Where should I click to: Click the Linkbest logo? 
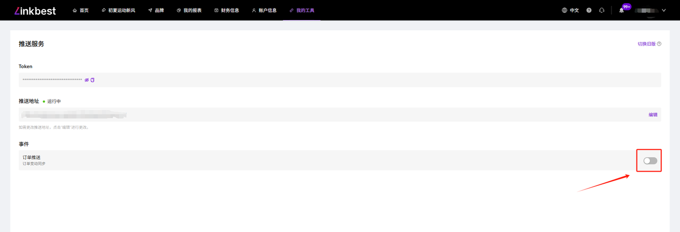click(x=35, y=11)
